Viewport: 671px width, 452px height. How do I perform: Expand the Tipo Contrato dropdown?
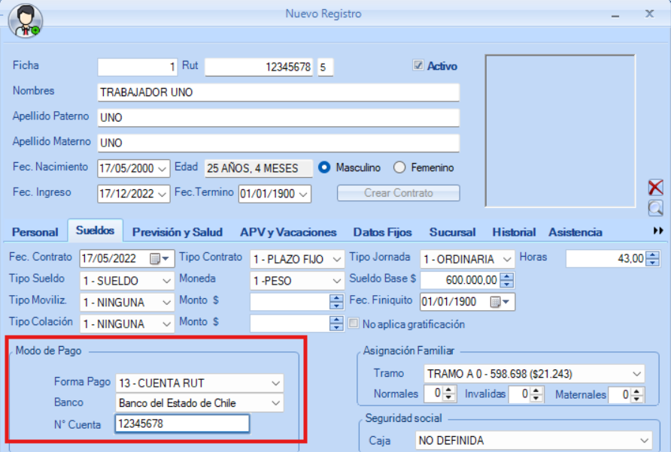coord(336,259)
